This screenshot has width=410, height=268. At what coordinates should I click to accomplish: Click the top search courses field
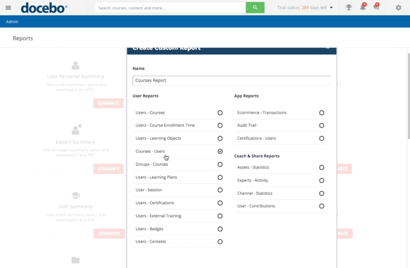[x=170, y=8]
